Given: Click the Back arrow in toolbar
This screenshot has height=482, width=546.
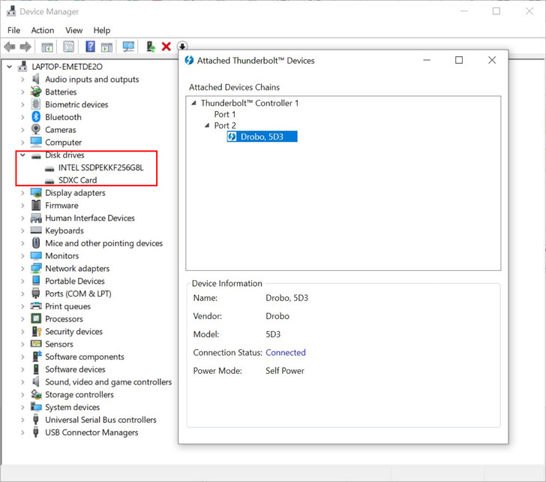Looking at the screenshot, I should click(10, 47).
